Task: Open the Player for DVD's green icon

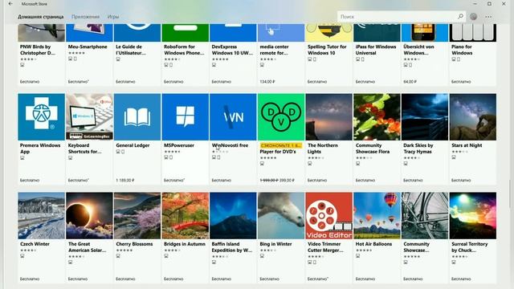Action: click(x=281, y=117)
